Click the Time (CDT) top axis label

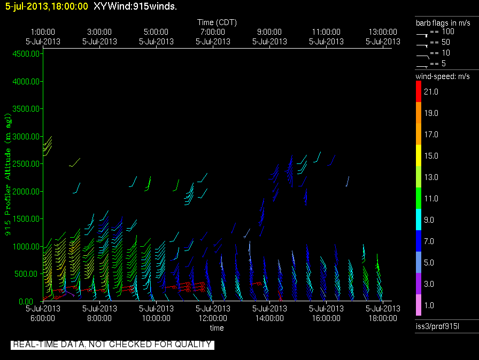pos(217,22)
